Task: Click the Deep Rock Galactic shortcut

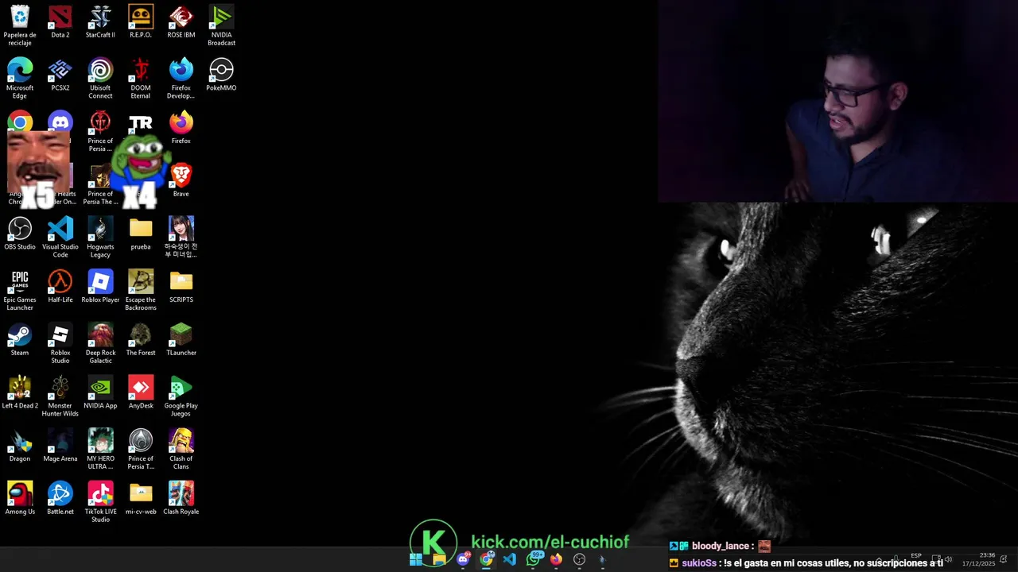Action: 100,343
